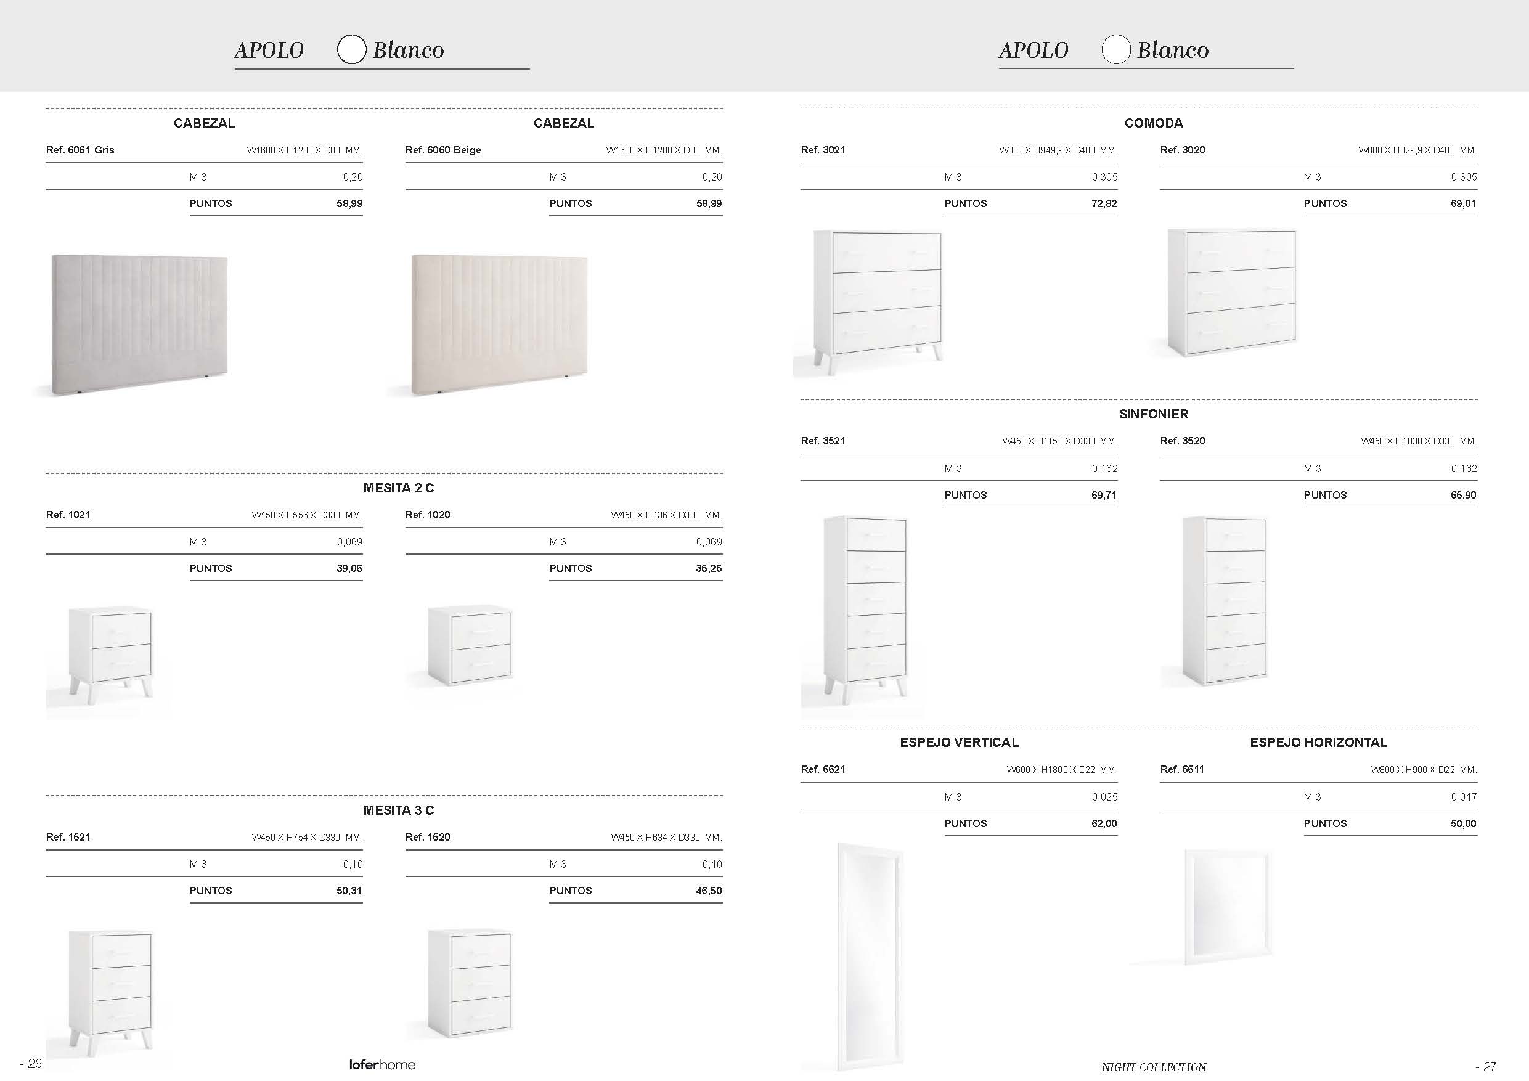
Task: Click the loferhome logo in the footer
Action: [x=382, y=1064]
